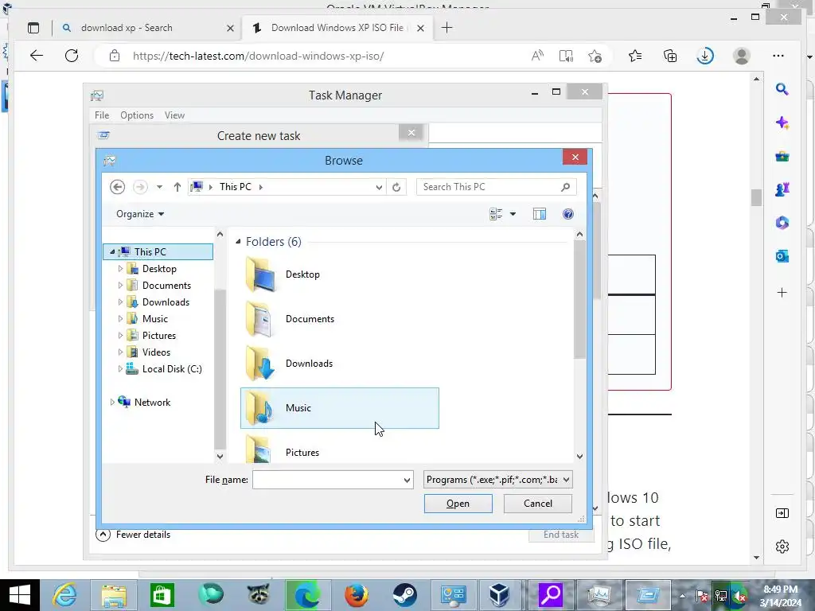Viewport: 815px width, 611px height.
Task: Go back in Browse dialog navigation
Action: pyautogui.click(x=118, y=187)
